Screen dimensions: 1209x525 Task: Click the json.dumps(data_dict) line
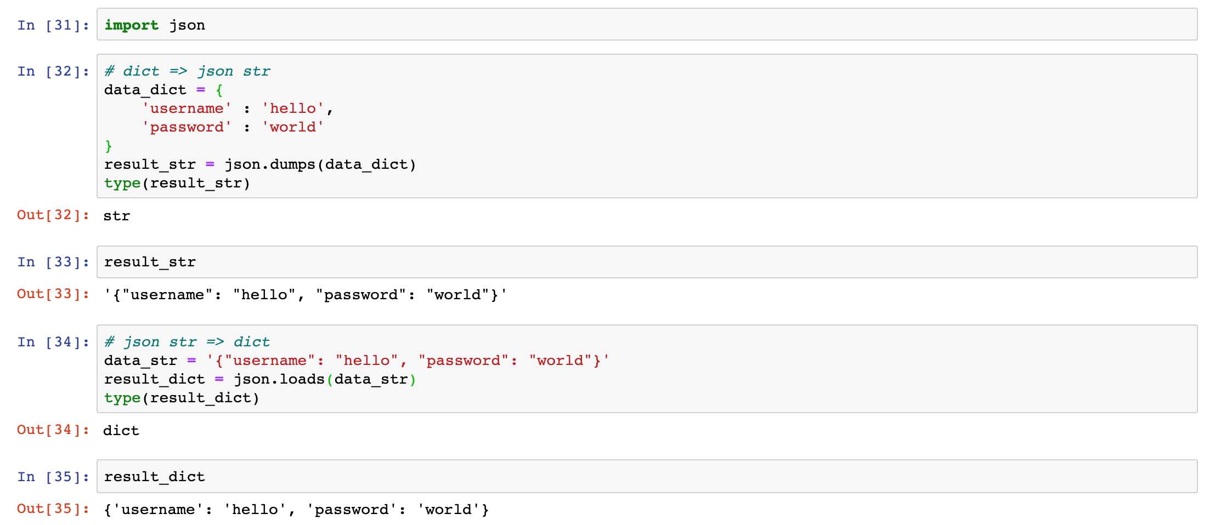pos(260,164)
